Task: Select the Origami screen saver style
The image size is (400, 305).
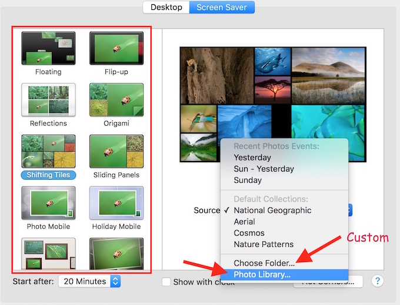Action: [116, 99]
